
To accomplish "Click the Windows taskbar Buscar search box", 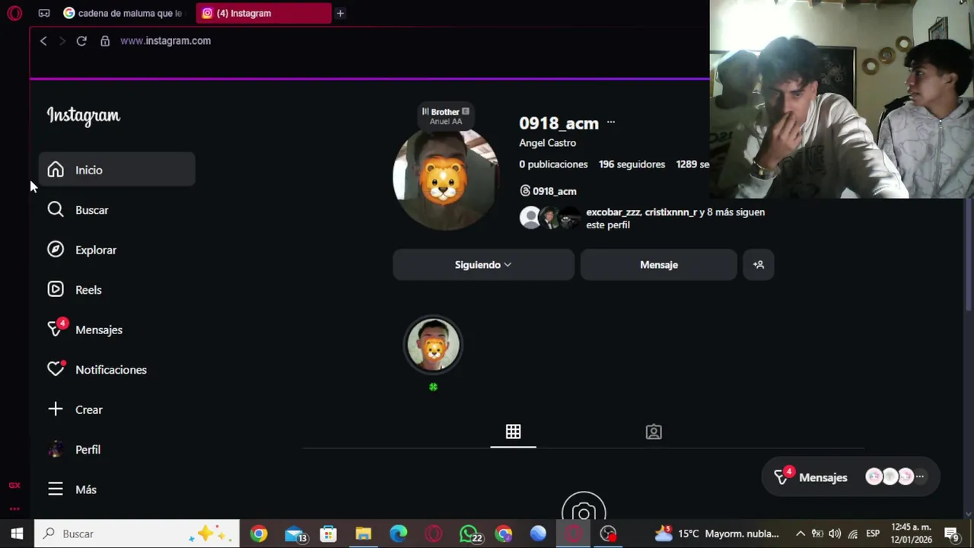I will click(x=137, y=534).
